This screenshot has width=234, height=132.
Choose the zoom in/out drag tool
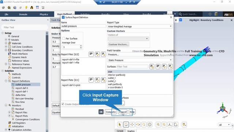coord(138,125)
